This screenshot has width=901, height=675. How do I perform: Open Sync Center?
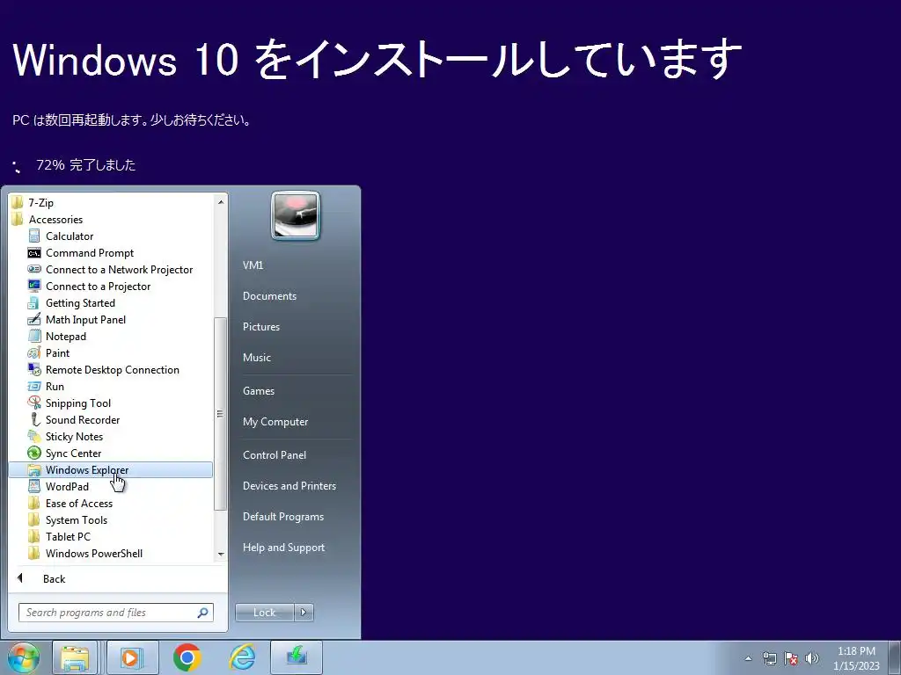[x=73, y=453]
